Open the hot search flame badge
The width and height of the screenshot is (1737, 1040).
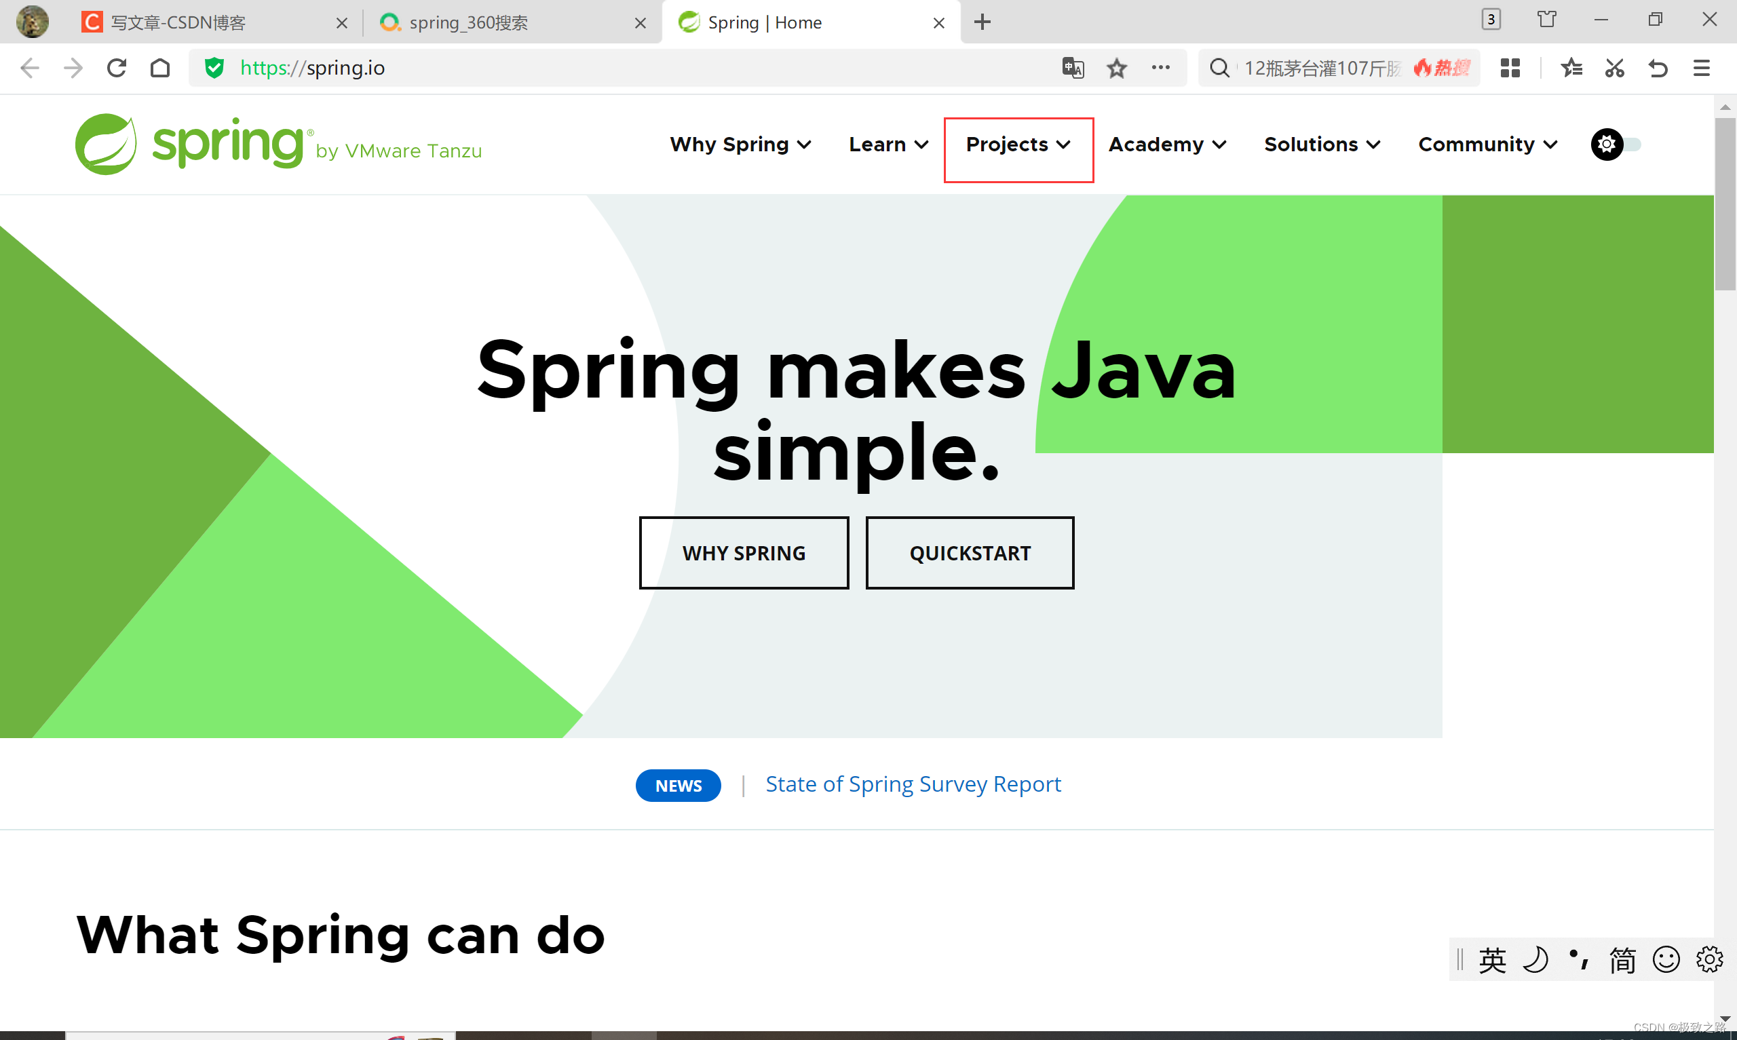click(x=1441, y=68)
